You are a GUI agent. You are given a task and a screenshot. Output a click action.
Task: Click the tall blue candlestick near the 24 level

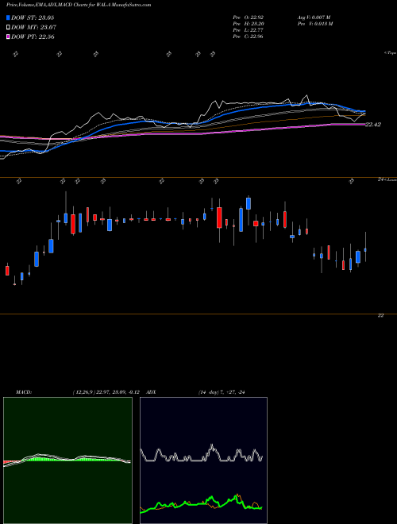click(x=249, y=203)
